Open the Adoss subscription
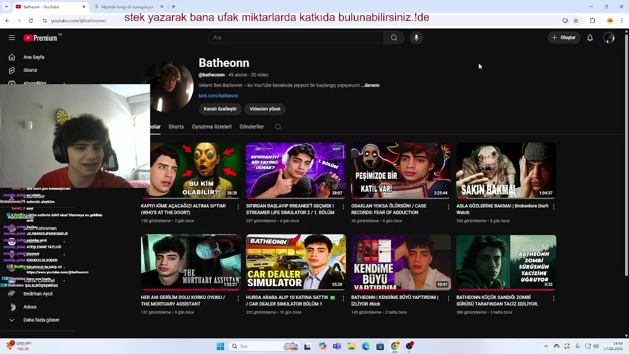629x354 pixels. pos(30,307)
